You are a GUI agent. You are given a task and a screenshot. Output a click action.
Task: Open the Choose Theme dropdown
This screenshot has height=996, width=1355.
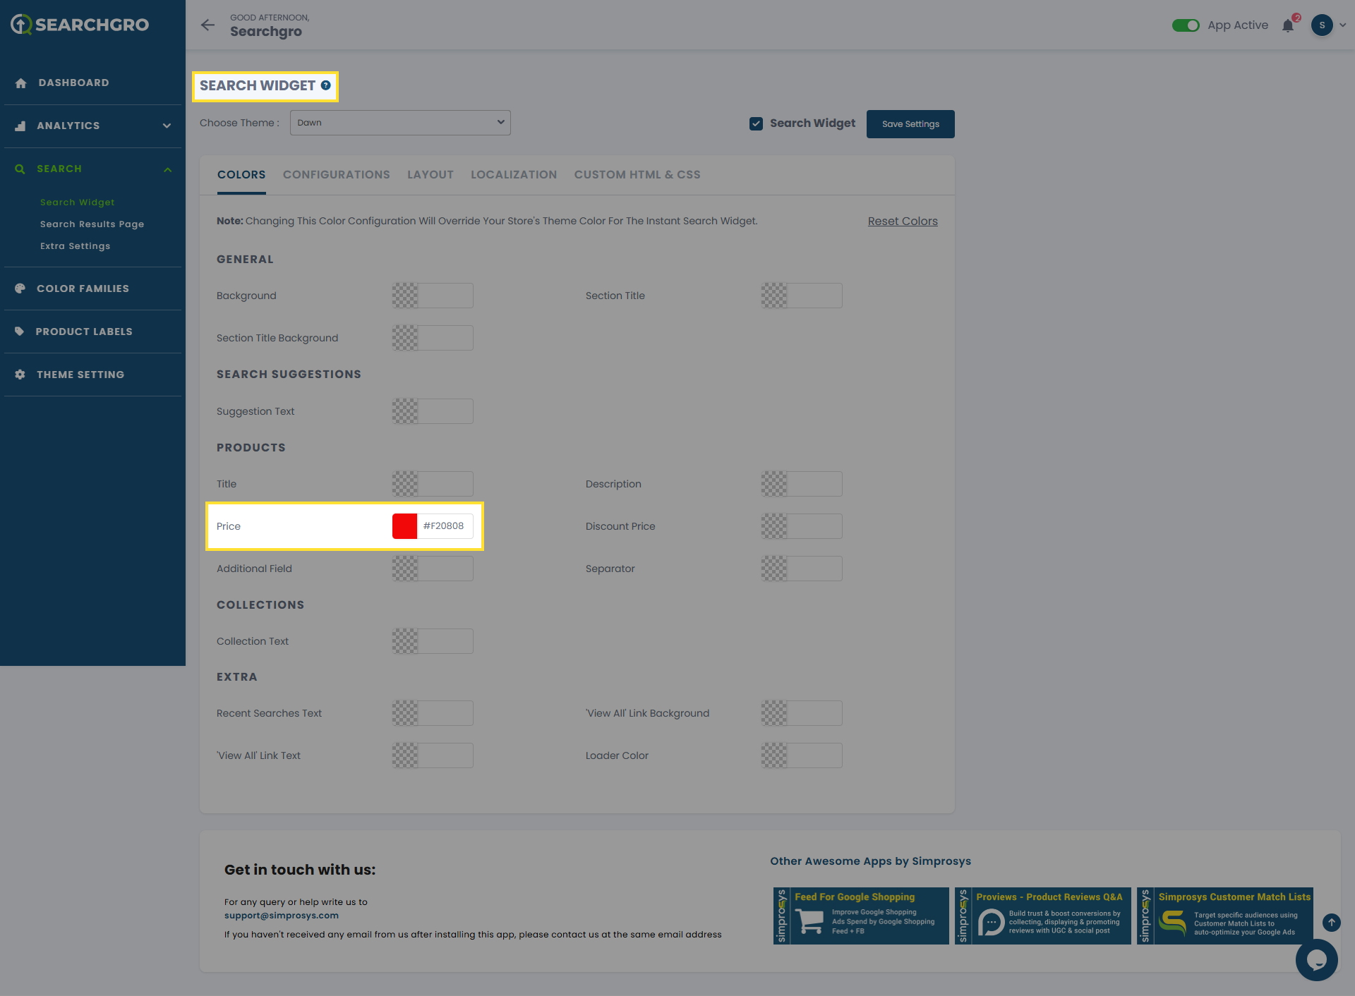coord(400,123)
